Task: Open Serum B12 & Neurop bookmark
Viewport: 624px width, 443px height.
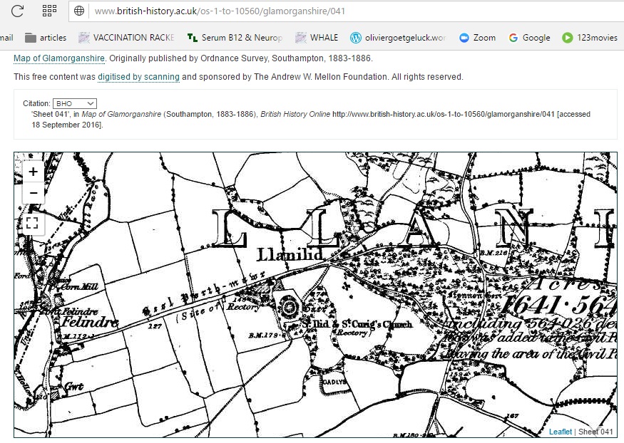Action: (235, 38)
